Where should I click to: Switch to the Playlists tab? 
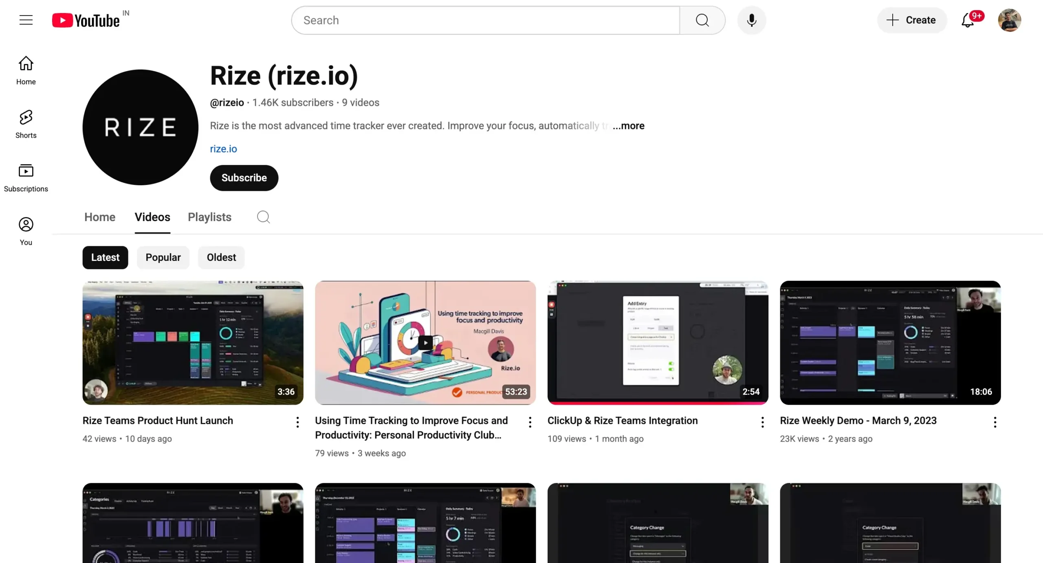[x=209, y=217]
